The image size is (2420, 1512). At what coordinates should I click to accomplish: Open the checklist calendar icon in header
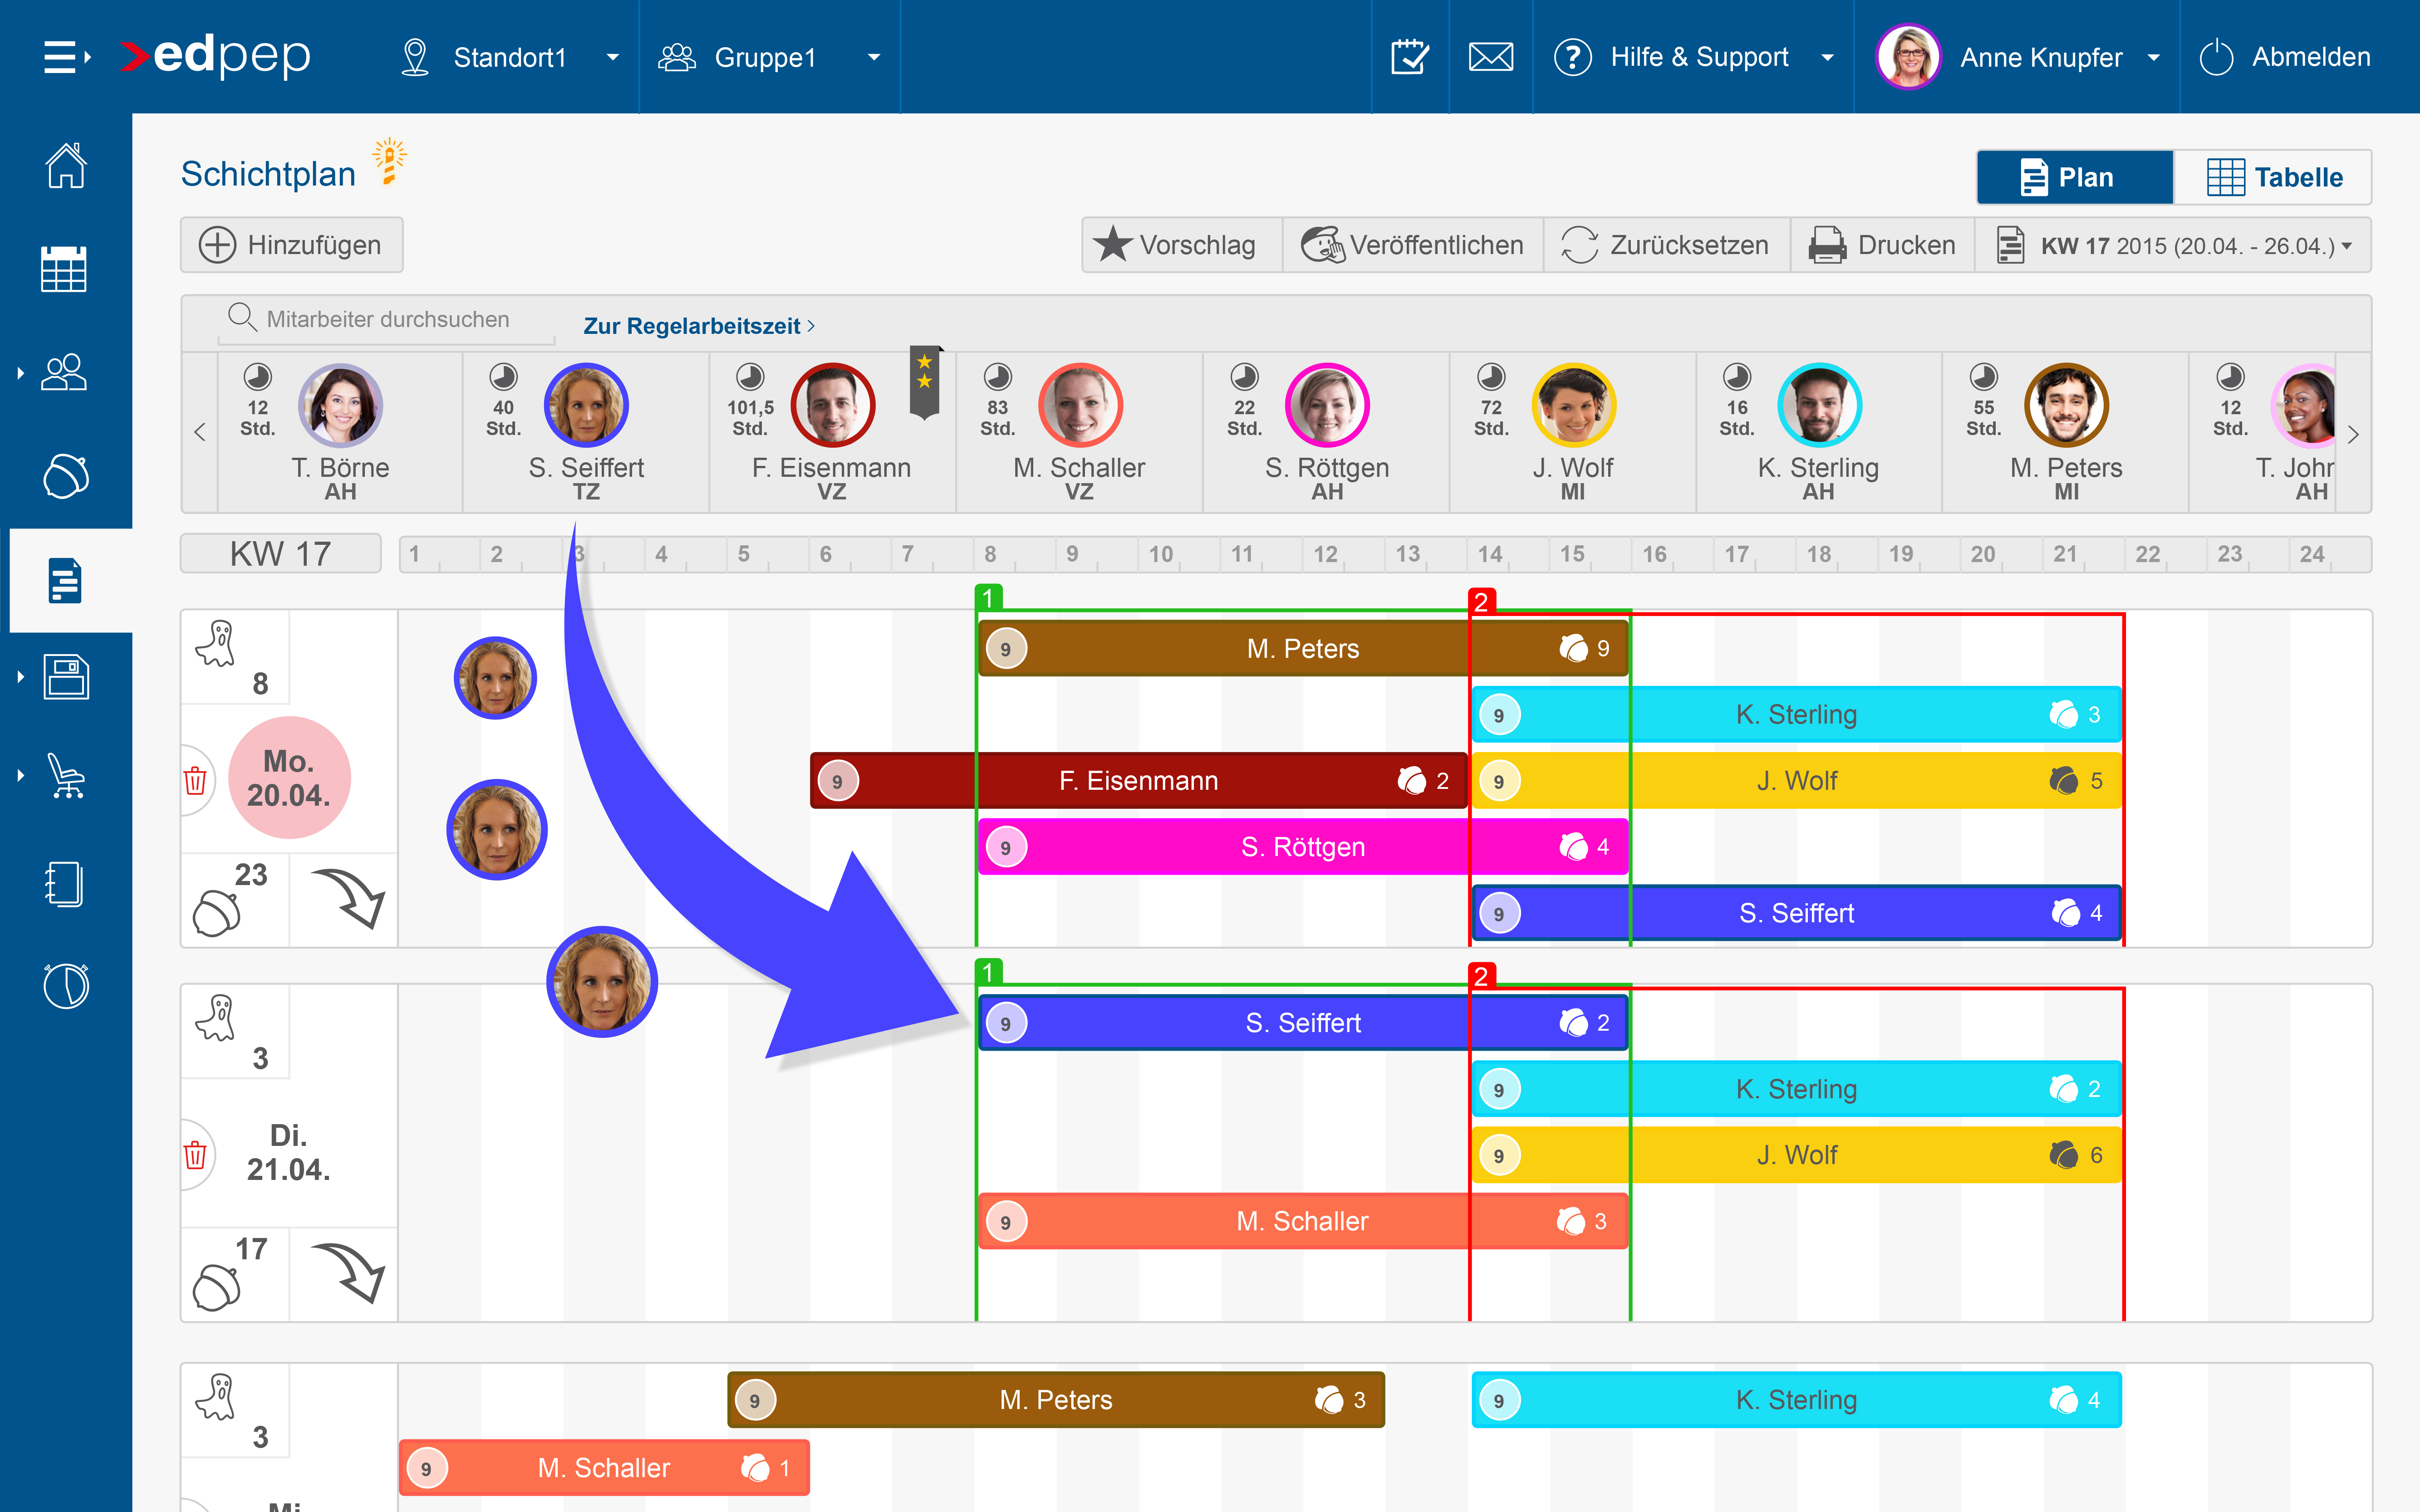[1410, 57]
